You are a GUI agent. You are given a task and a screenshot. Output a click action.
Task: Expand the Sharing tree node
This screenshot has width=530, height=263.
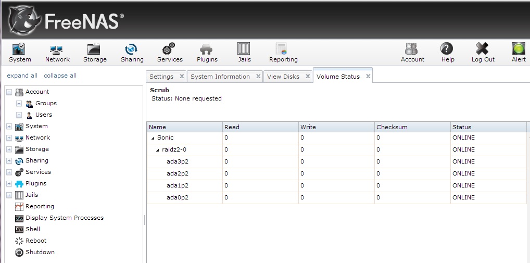9,161
